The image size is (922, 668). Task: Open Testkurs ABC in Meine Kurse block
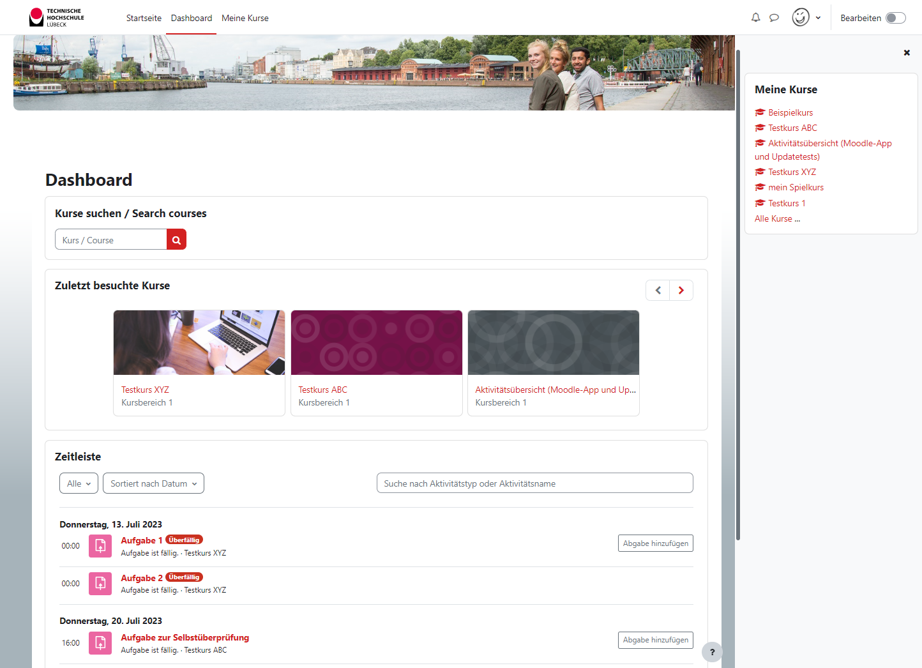point(792,128)
